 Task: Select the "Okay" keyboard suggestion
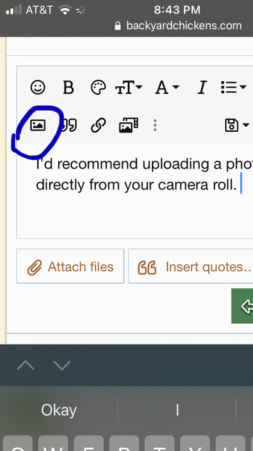coord(59,410)
